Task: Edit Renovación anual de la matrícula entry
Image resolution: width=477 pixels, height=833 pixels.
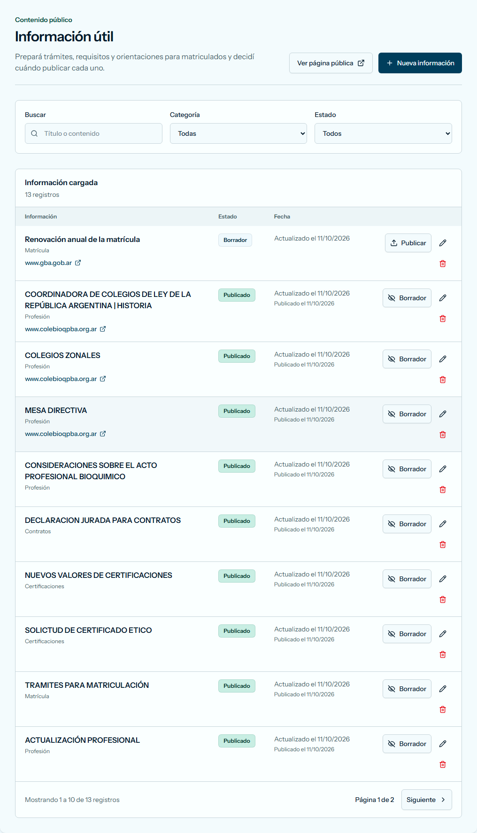Action: click(443, 243)
